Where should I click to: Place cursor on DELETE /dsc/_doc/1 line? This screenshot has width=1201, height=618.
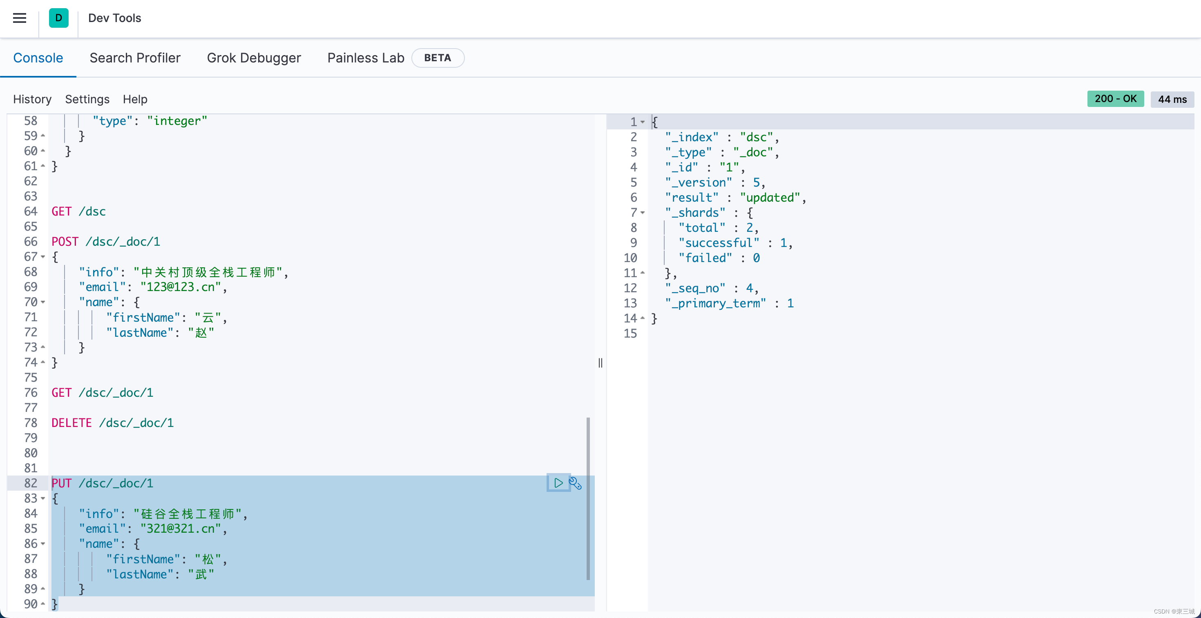112,423
